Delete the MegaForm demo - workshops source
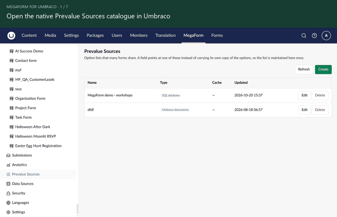 320,95
